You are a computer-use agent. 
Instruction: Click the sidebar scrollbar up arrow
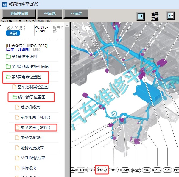pyautogui.click(x=67, y=25)
